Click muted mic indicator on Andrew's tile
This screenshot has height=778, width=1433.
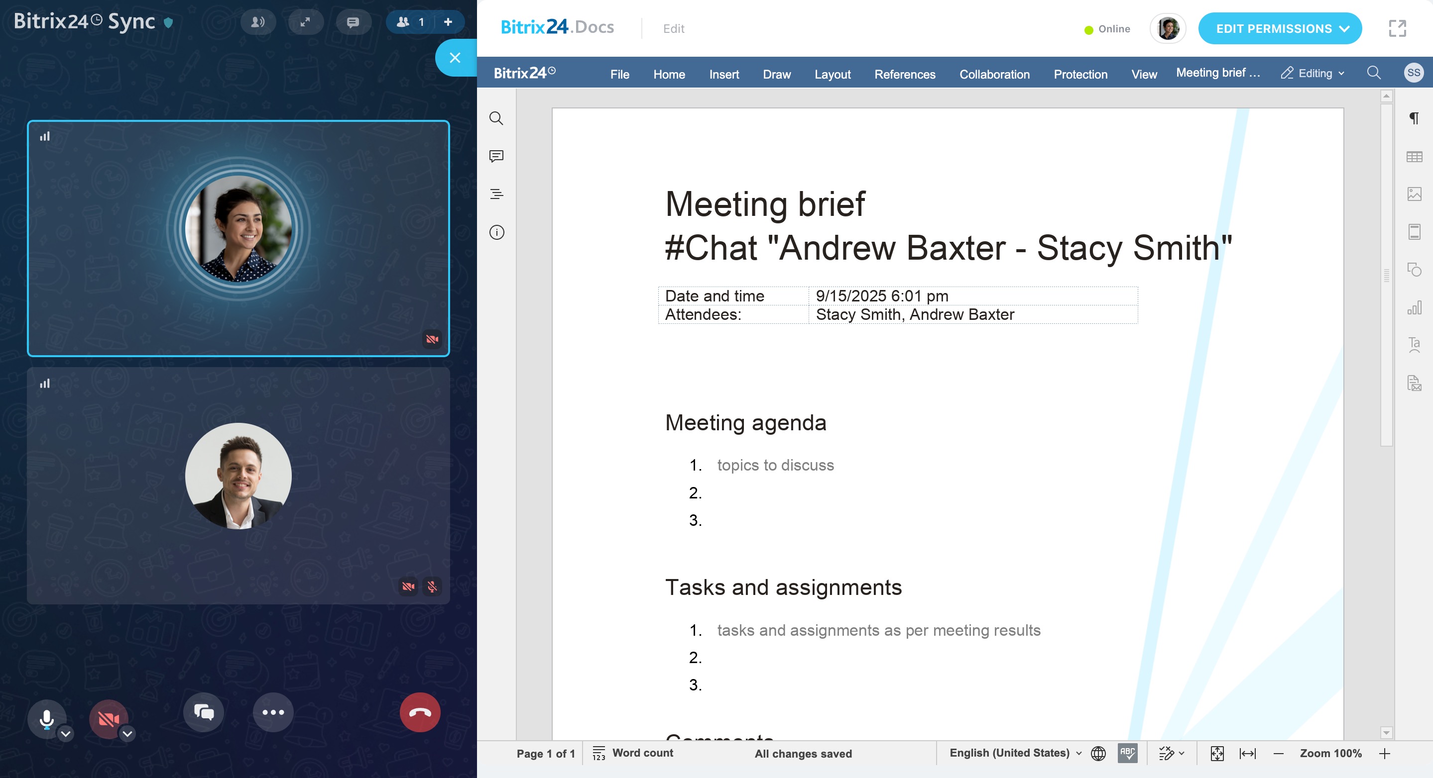432,586
